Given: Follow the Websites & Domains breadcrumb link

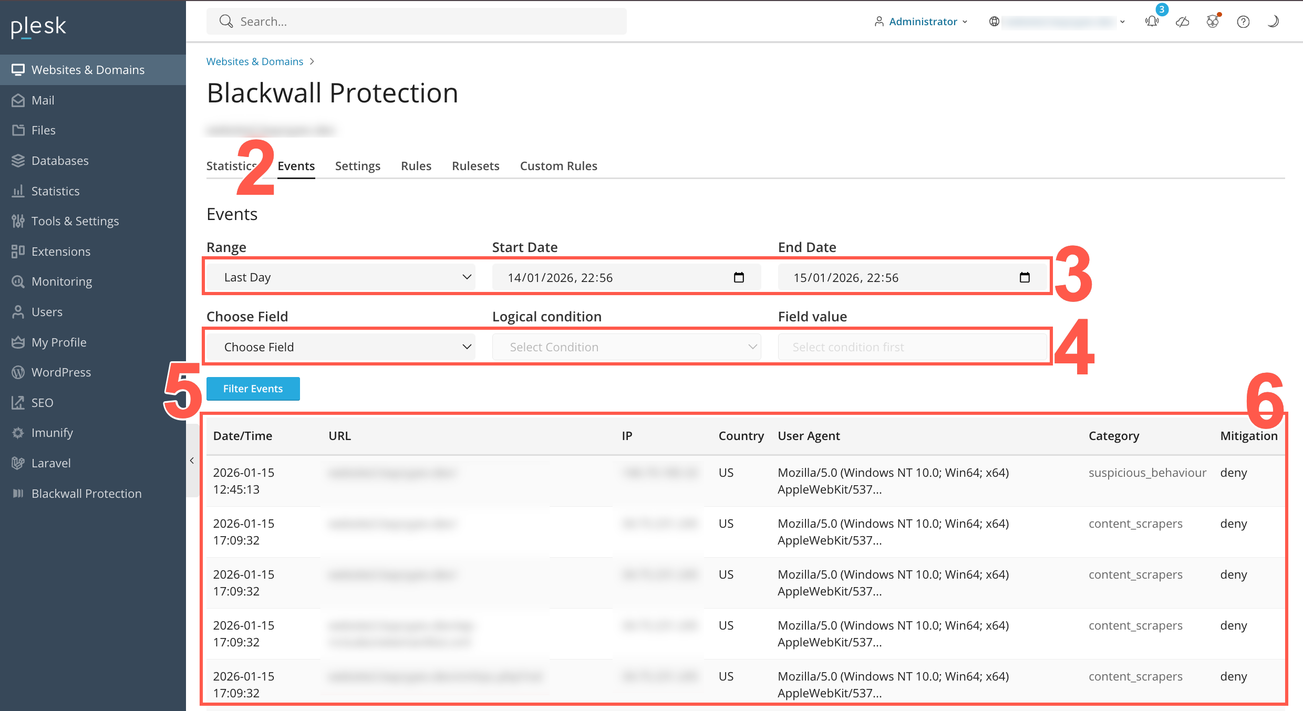Looking at the screenshot, I should 254,61.
